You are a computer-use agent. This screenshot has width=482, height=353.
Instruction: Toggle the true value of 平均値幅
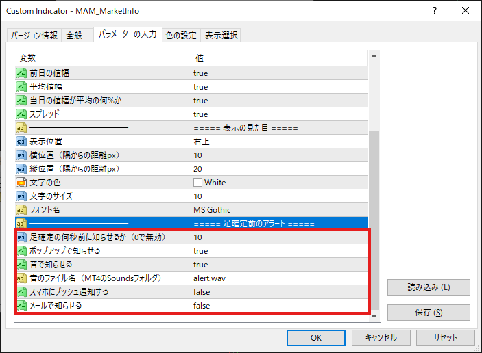point(279,87)
